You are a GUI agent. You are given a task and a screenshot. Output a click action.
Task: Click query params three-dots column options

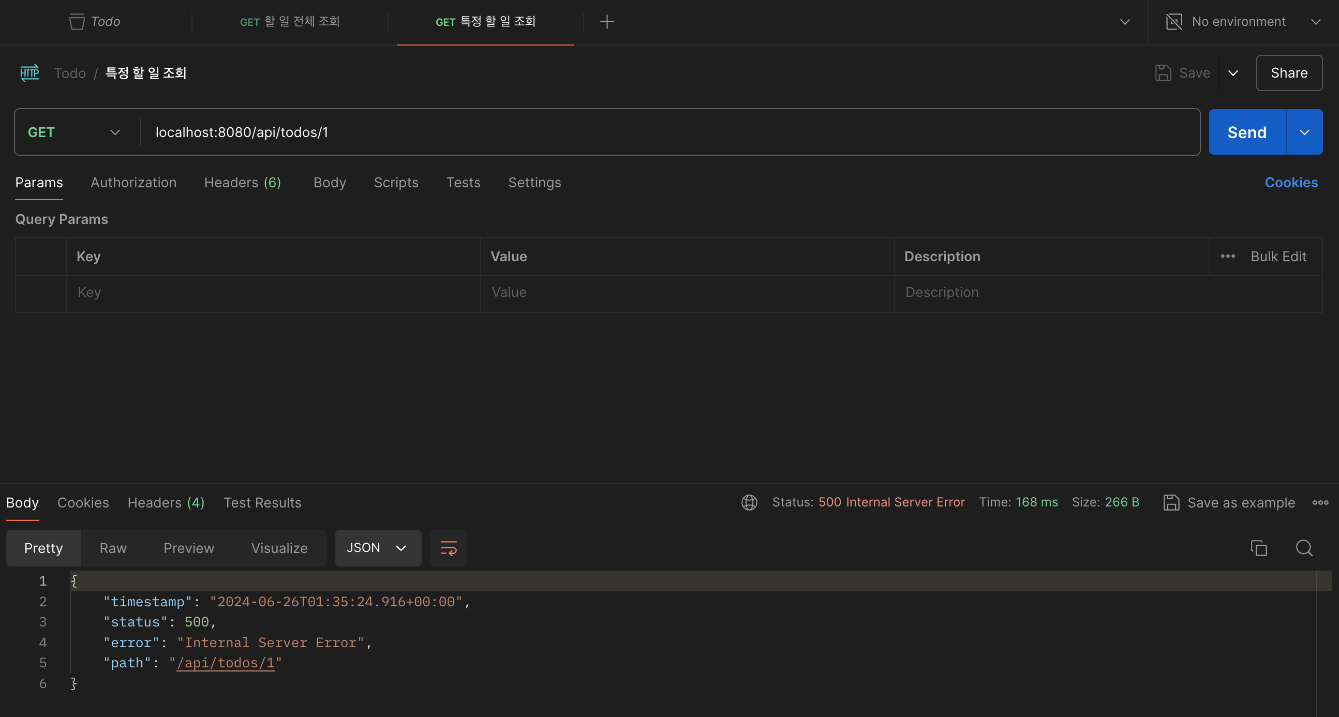[x=1228, y=256]
